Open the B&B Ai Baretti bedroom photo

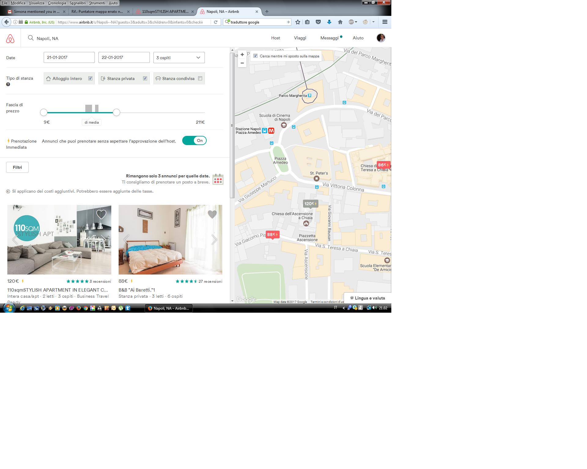point(170,240)
